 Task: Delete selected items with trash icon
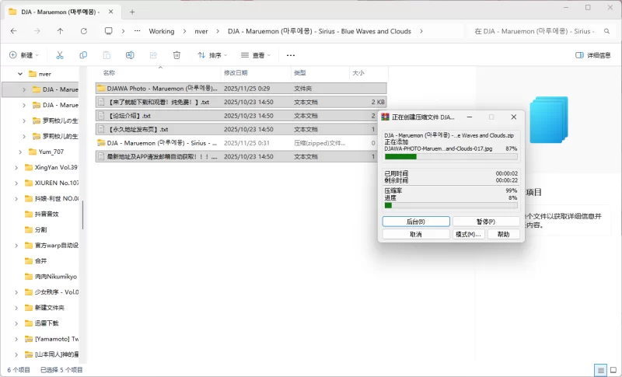(x=176, y=55)
